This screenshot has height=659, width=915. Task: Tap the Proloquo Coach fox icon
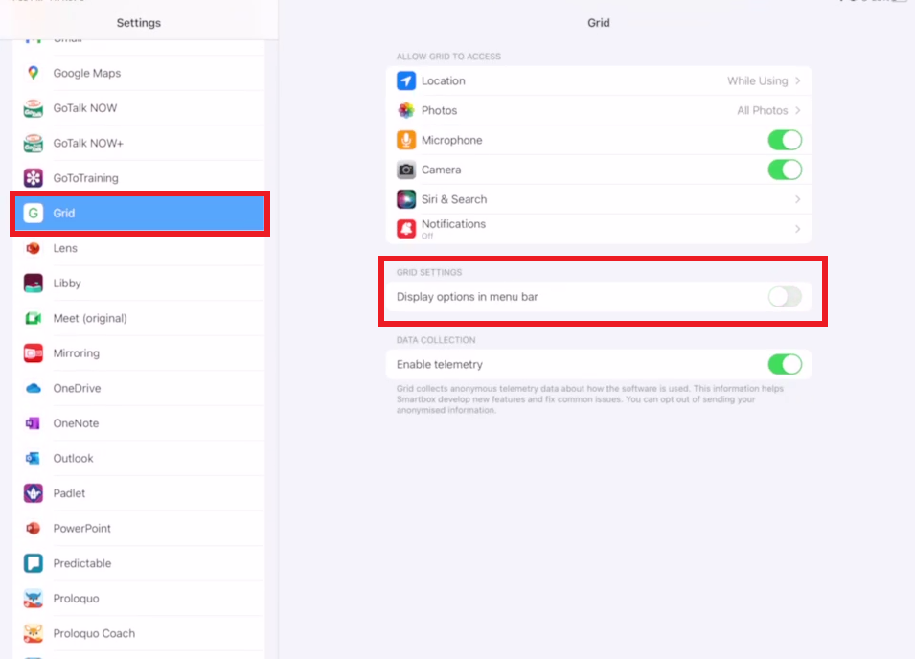click(34, 633)
